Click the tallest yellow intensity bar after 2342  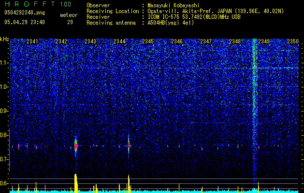(x=76, y=183)
